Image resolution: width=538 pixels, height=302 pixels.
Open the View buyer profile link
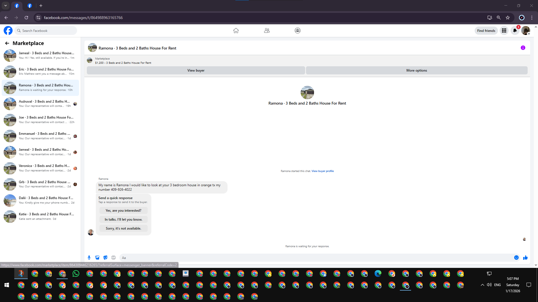pyautogui.click(x=323, y=171)
